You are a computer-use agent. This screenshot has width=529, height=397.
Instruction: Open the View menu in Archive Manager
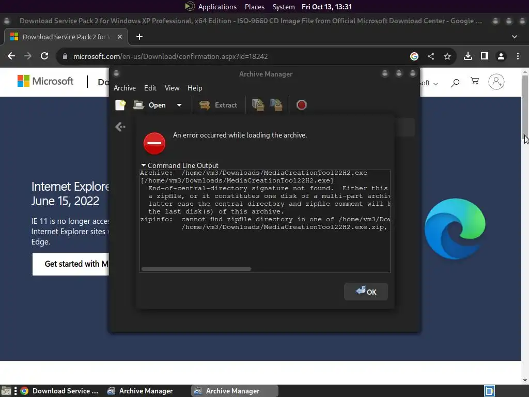[x=172, y=88]
